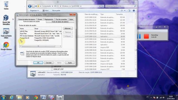Open Google Chrome from the taskbar
The image size is (178, 100).
click(36, 97)
